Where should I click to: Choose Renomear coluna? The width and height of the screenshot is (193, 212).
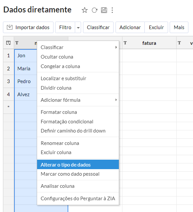point(78,143)
